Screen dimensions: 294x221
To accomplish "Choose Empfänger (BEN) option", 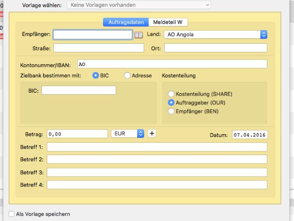I will 171,111.
